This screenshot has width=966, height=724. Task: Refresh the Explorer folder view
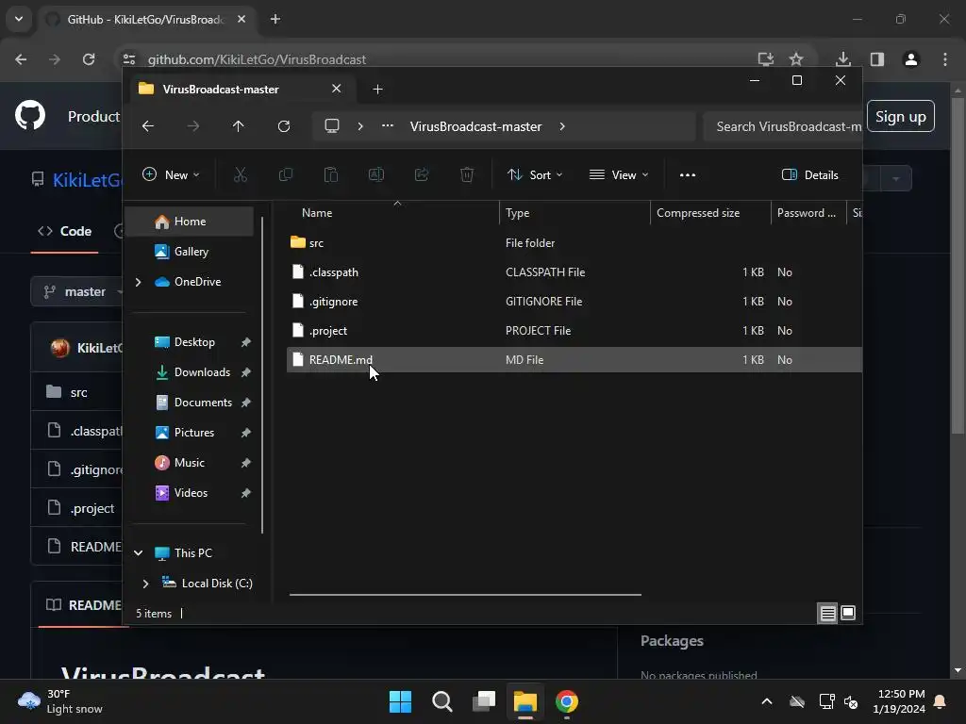tap(284, 126)
